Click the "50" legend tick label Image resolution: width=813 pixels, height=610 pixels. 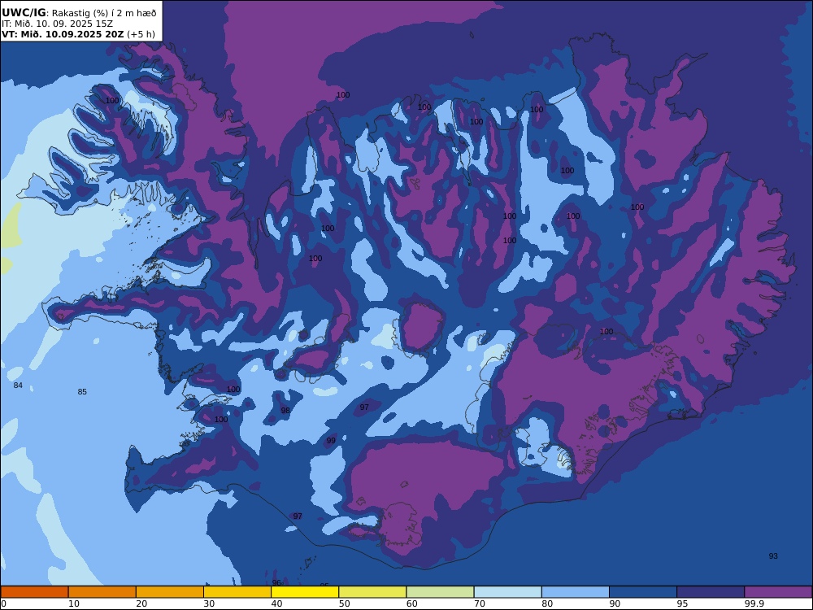click(x=344, y=603)
